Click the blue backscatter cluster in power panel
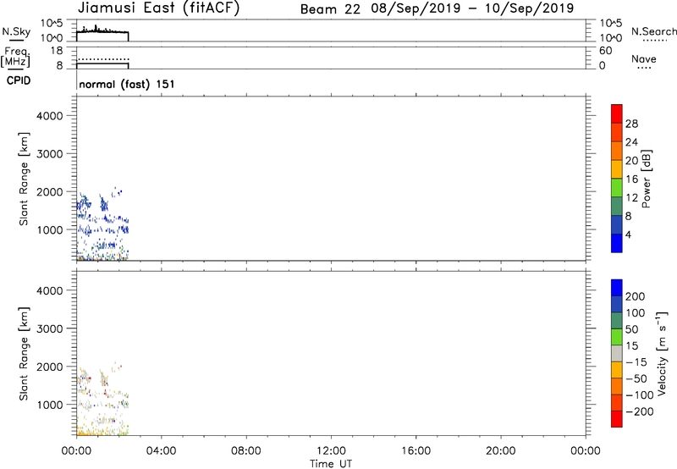Image resolution: width=677 pixels, height=469 pixels. tap(102, 224)
